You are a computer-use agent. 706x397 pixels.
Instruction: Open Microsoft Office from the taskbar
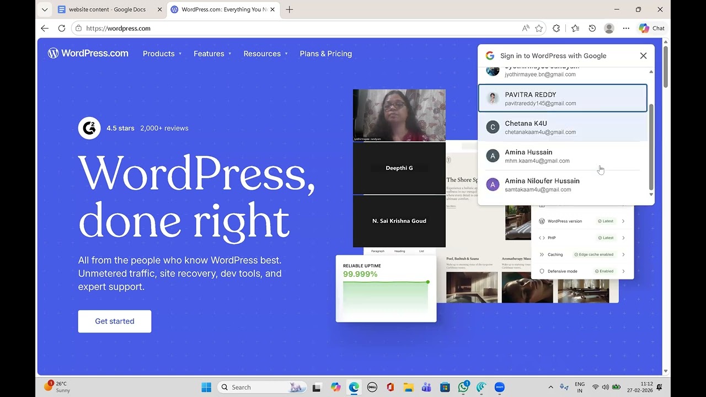click(391, 387)
